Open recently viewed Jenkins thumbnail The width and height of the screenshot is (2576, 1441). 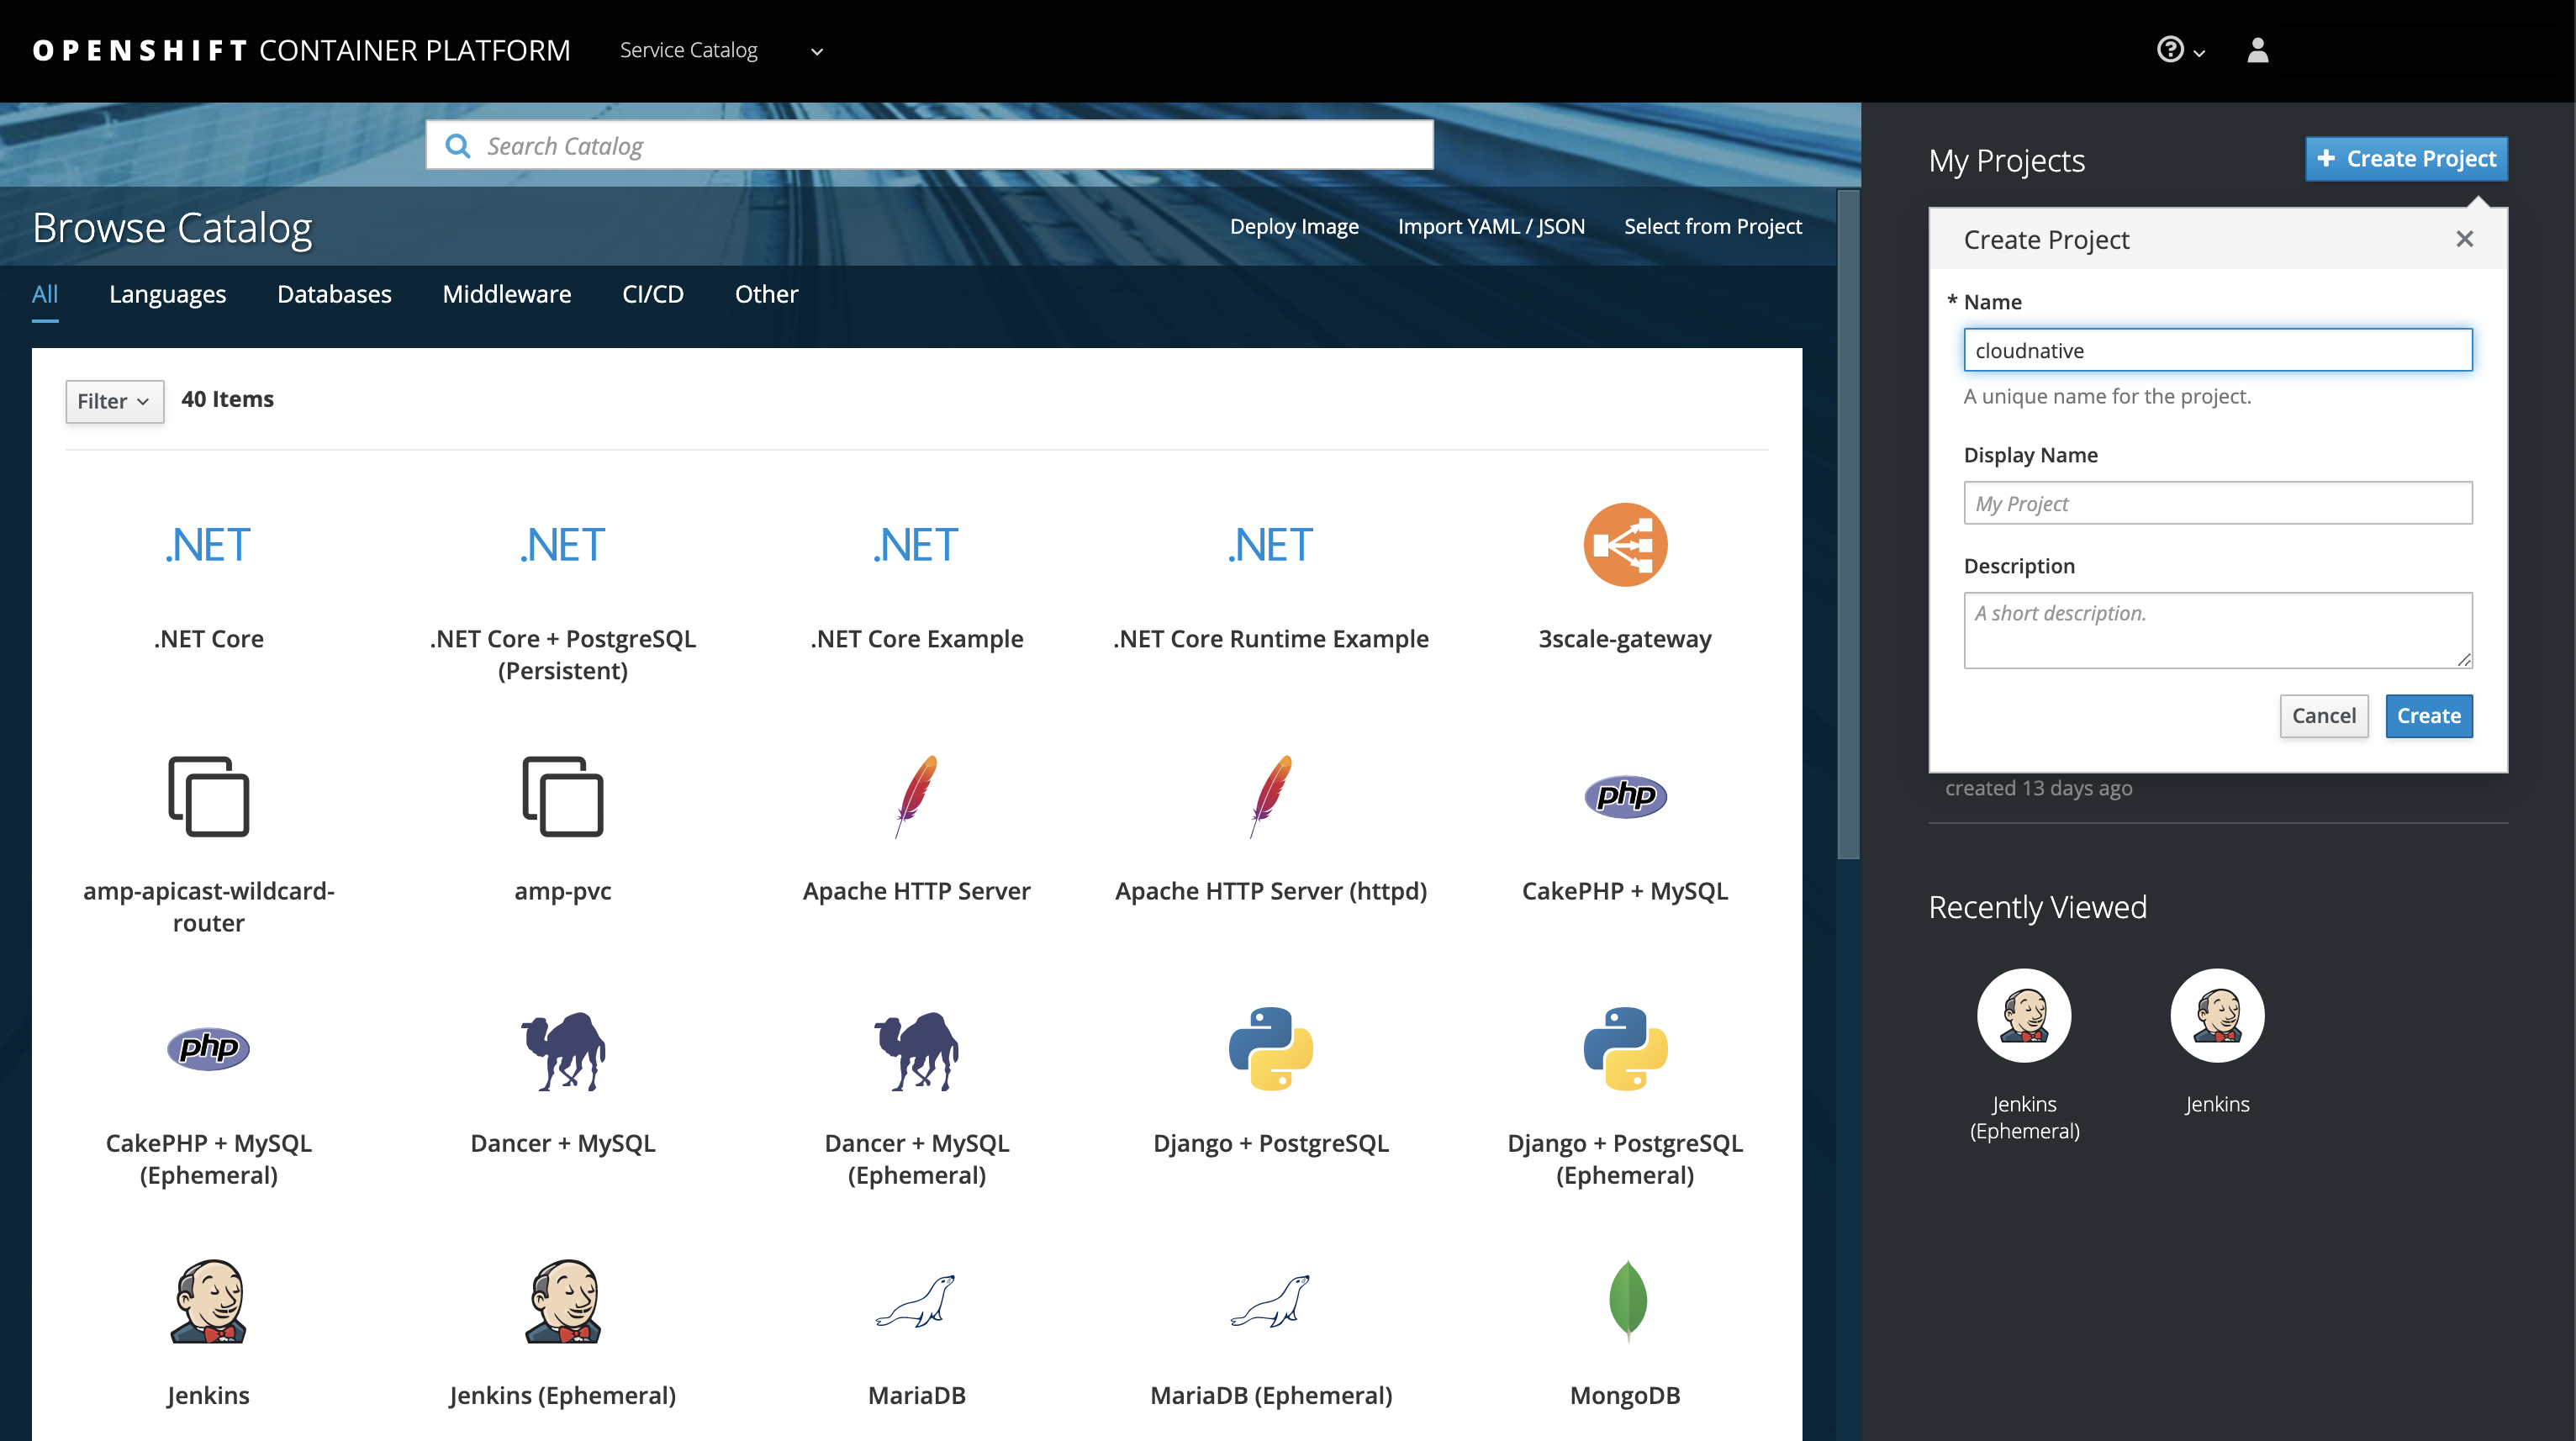click(x=2217, y=1016)
